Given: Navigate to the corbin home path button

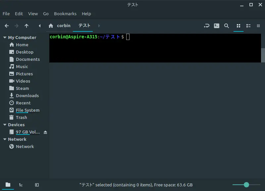Looking at the screenshot, I should coord(60,26).
